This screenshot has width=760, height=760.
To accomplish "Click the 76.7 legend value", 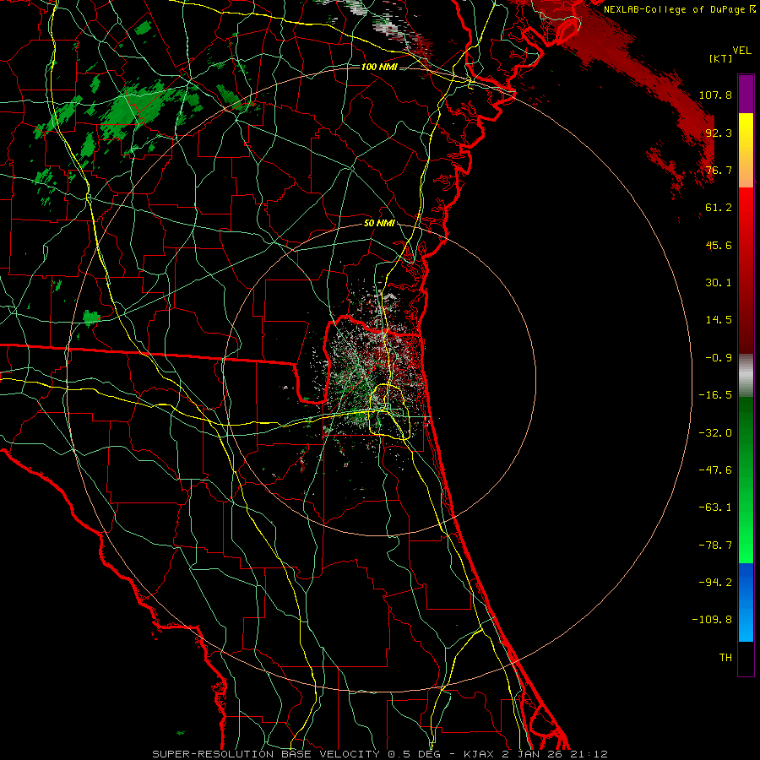I will (x=719, y=170).
